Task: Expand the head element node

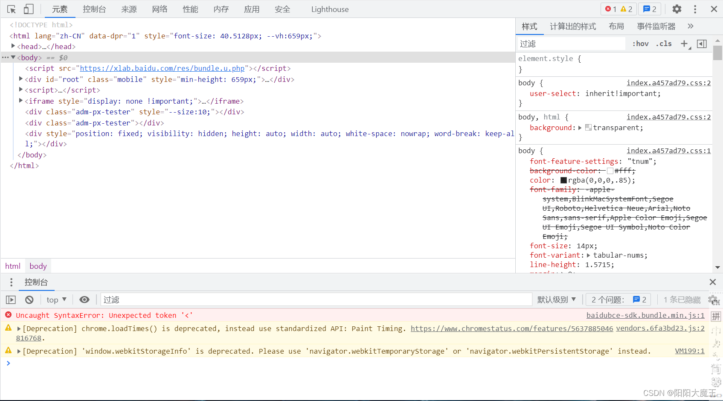Action: 13,46
